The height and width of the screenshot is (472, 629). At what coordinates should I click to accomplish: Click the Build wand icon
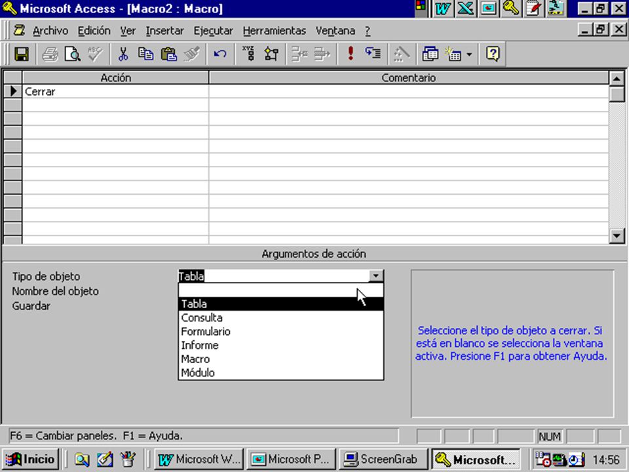401,54
